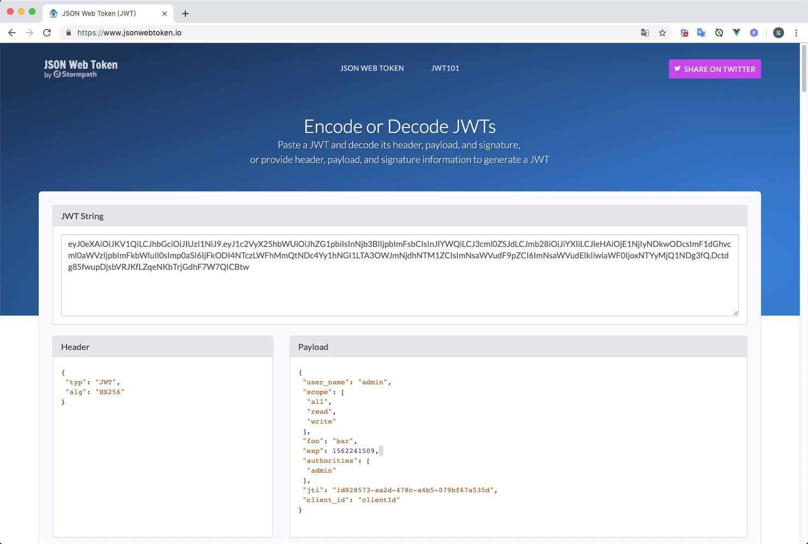Open the red and blue extension icon

[x=684, y=33]
